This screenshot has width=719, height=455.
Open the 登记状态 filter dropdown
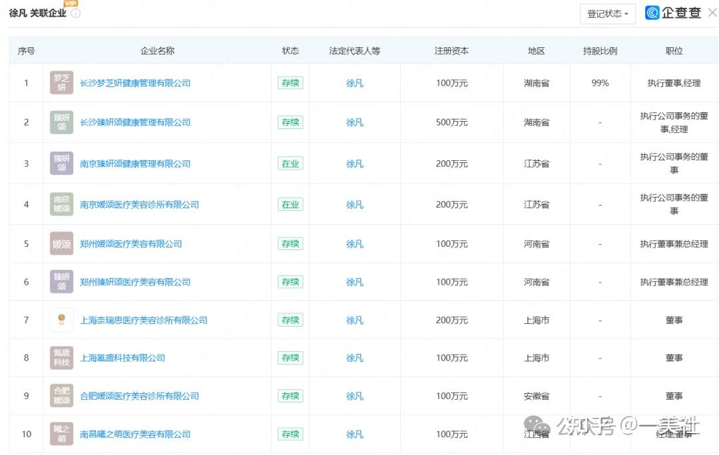click(x=607, y=14)
